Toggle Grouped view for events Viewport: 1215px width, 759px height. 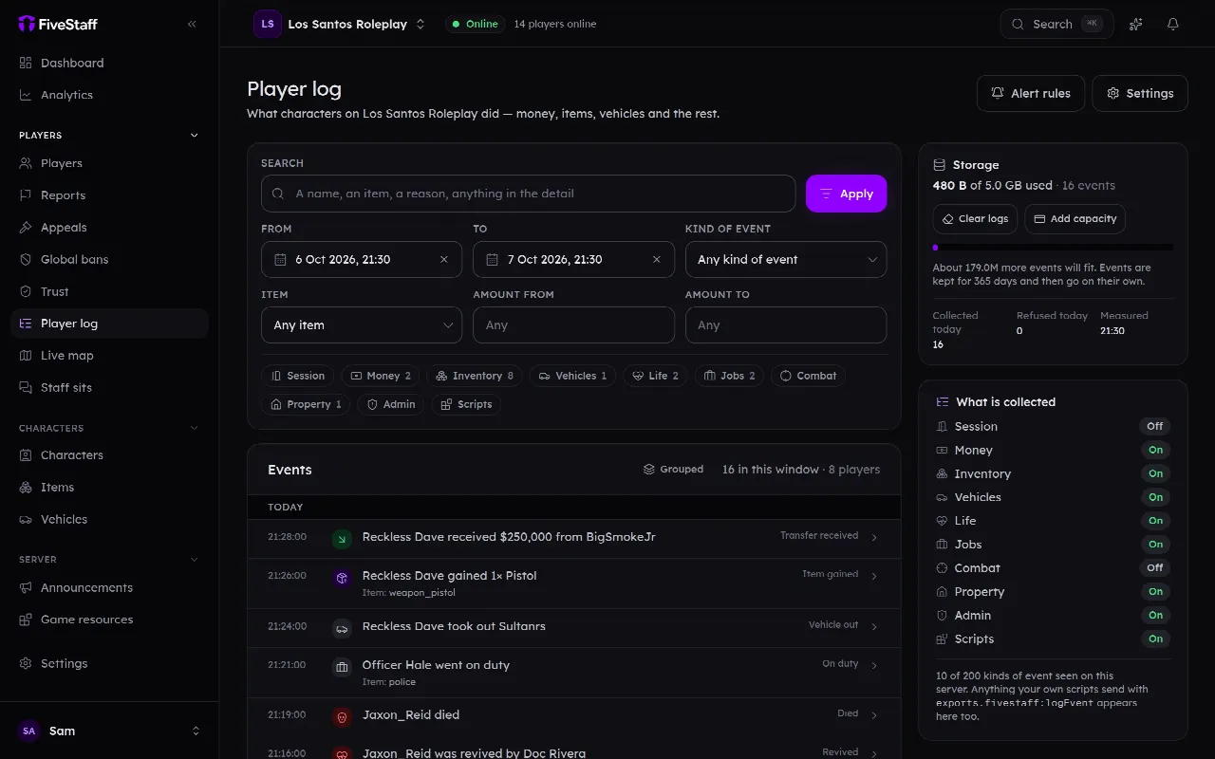click(673, 469)
